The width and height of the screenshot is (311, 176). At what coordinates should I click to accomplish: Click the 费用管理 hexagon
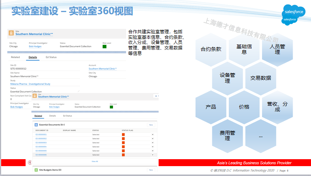point(228,136)
